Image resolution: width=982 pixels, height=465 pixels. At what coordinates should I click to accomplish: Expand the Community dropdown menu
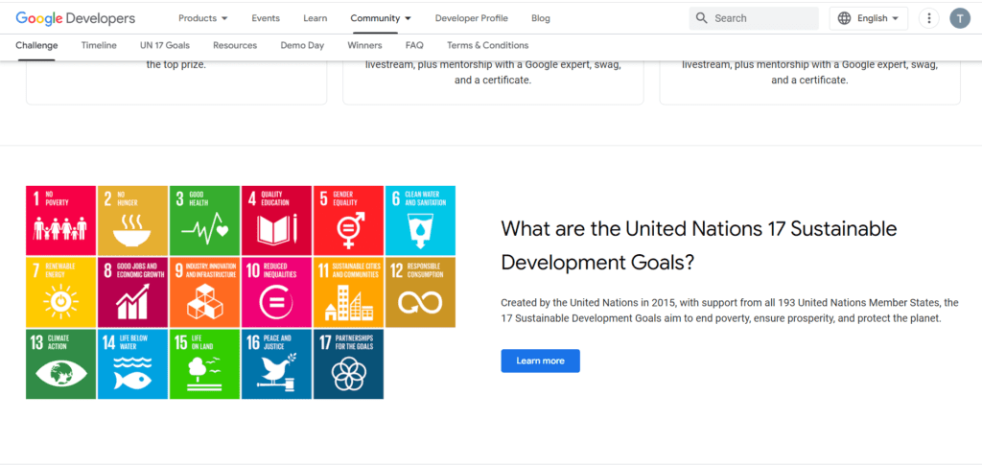[x=381, y=18]
